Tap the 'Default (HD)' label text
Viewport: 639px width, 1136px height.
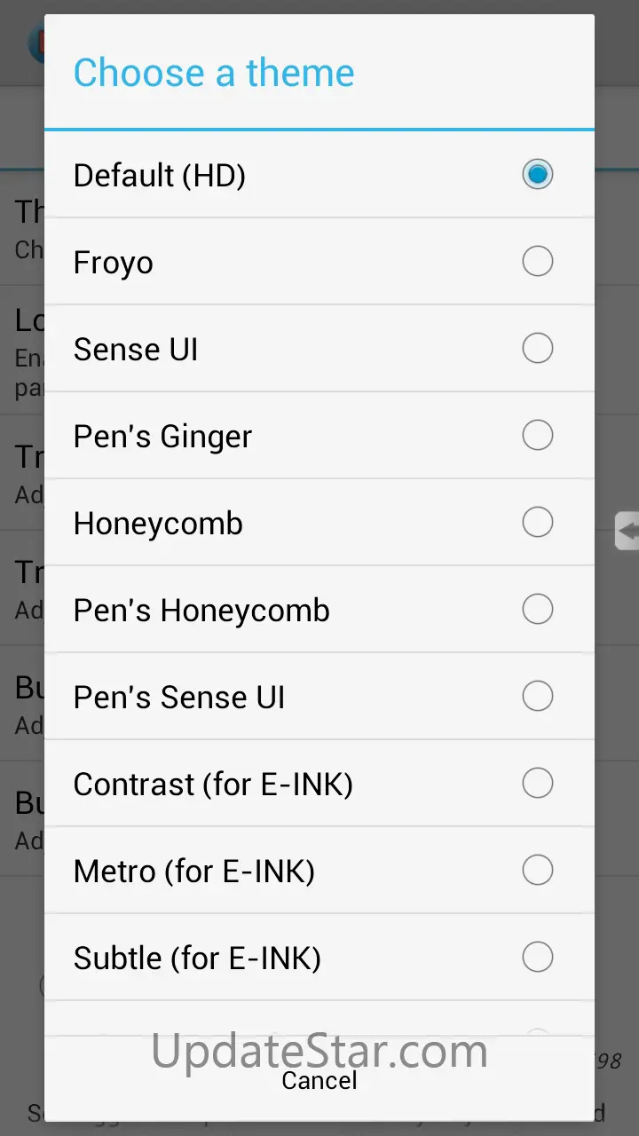click(x=160, y=176)
